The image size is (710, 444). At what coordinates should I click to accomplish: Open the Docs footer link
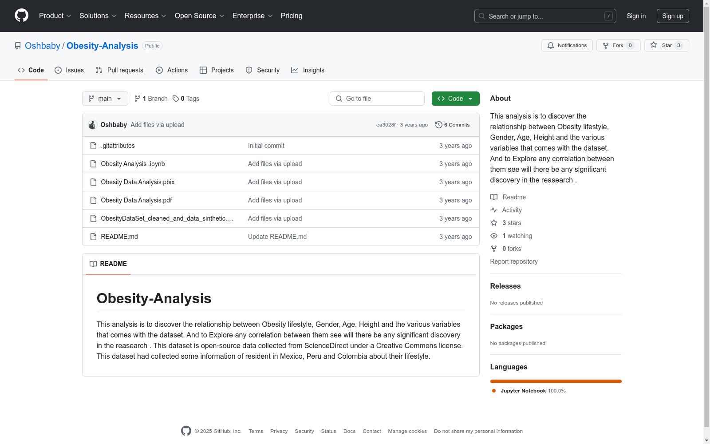tap(350, 431)
